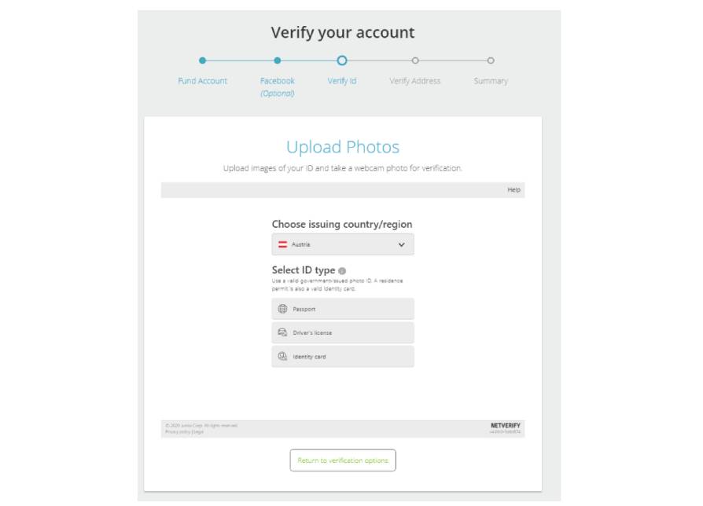Select the Identity card icon
The height and width of the screenshot is (506, 703).
[283, 357]
